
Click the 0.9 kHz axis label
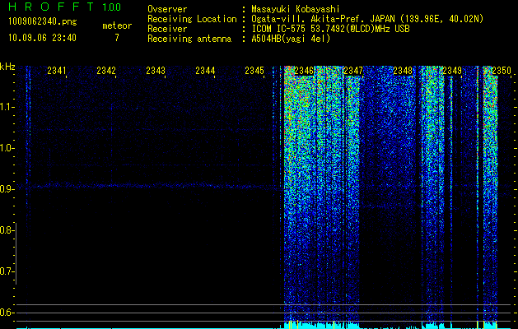coord(7,189)
